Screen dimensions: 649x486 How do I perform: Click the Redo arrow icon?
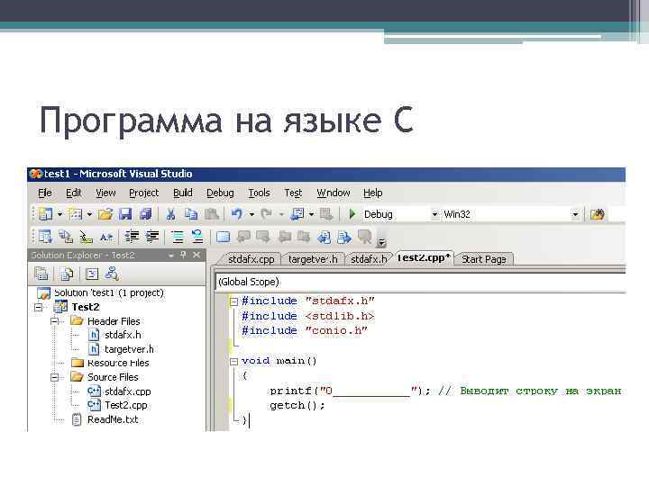click(x=267, y=214)
